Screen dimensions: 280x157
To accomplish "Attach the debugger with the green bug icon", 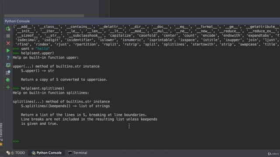I will coord(8,80).
